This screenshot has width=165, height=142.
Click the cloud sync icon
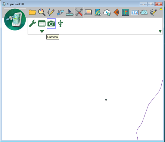point(144,12)
